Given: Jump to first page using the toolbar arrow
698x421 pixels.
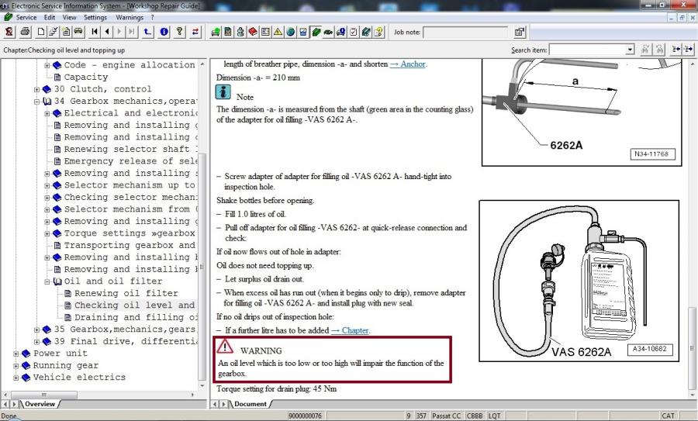Looking at the screenshot, I should pos(95,32).
